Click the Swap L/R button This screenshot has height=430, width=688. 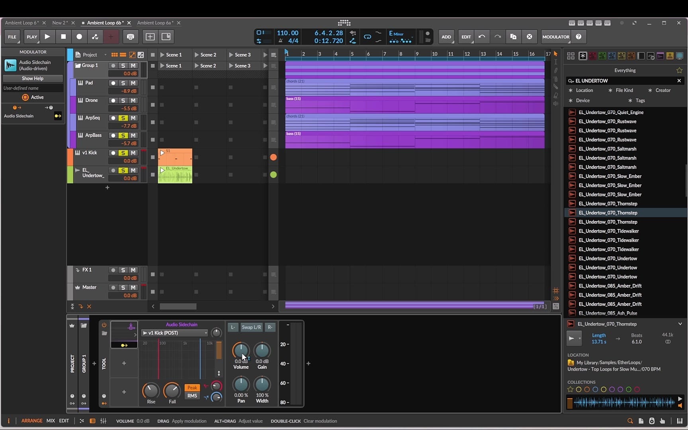[251, 327]
